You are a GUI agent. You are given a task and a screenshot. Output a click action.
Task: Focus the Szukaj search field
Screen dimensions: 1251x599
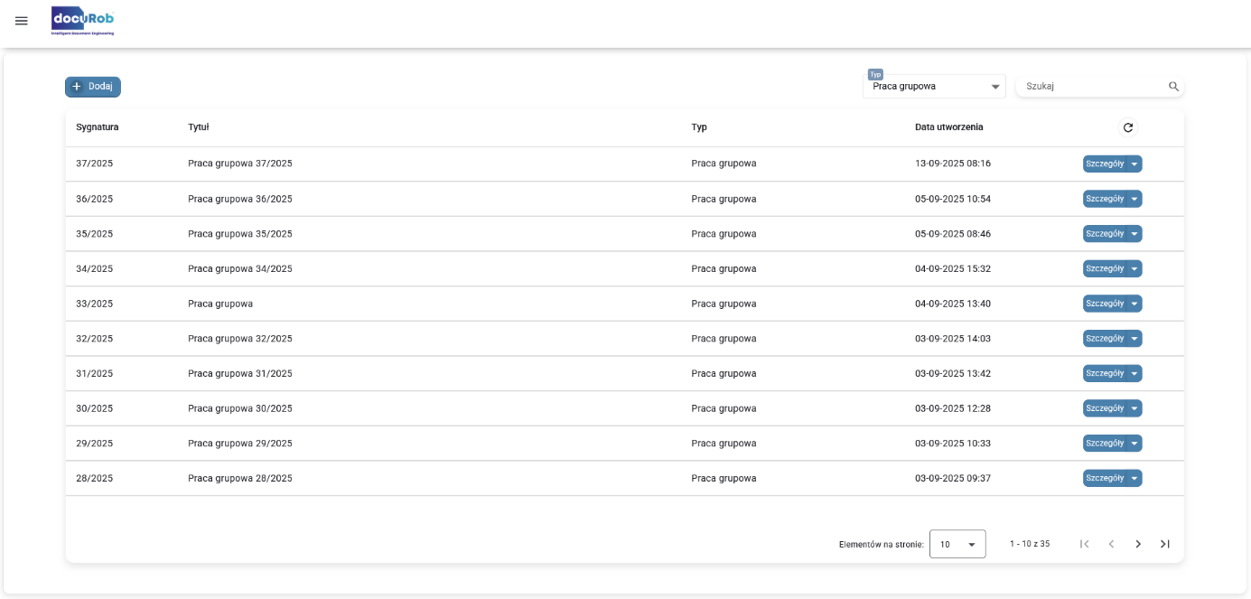pyautogui.click(x=1093, y=87)
